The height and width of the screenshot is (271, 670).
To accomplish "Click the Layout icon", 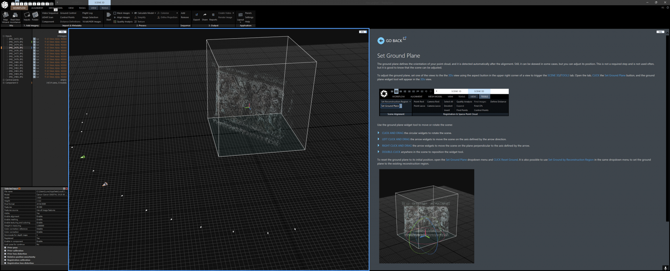I will (240, 15).
